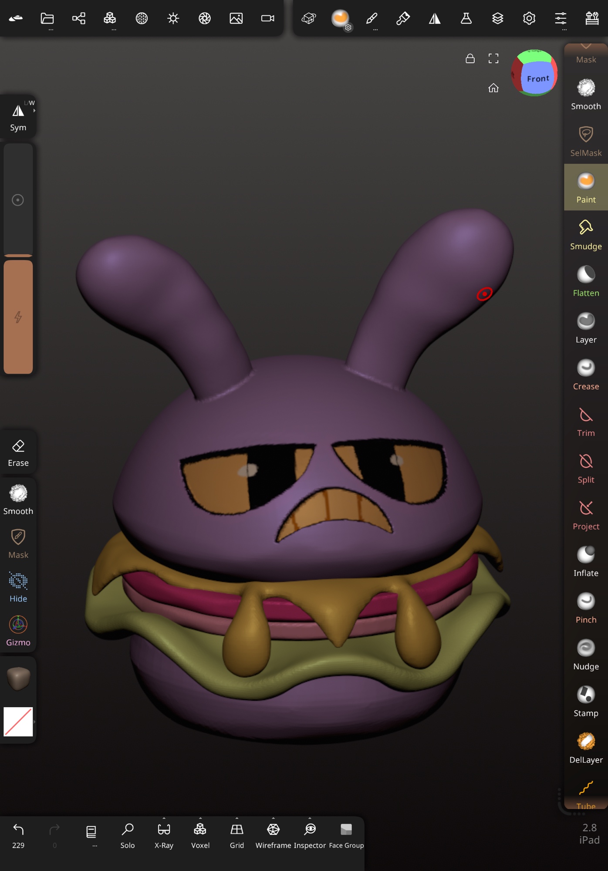The width and height of the screenshot is (608, 871).
Task: Select the Smudge brush tool
Action: click(x=585, y=234)
